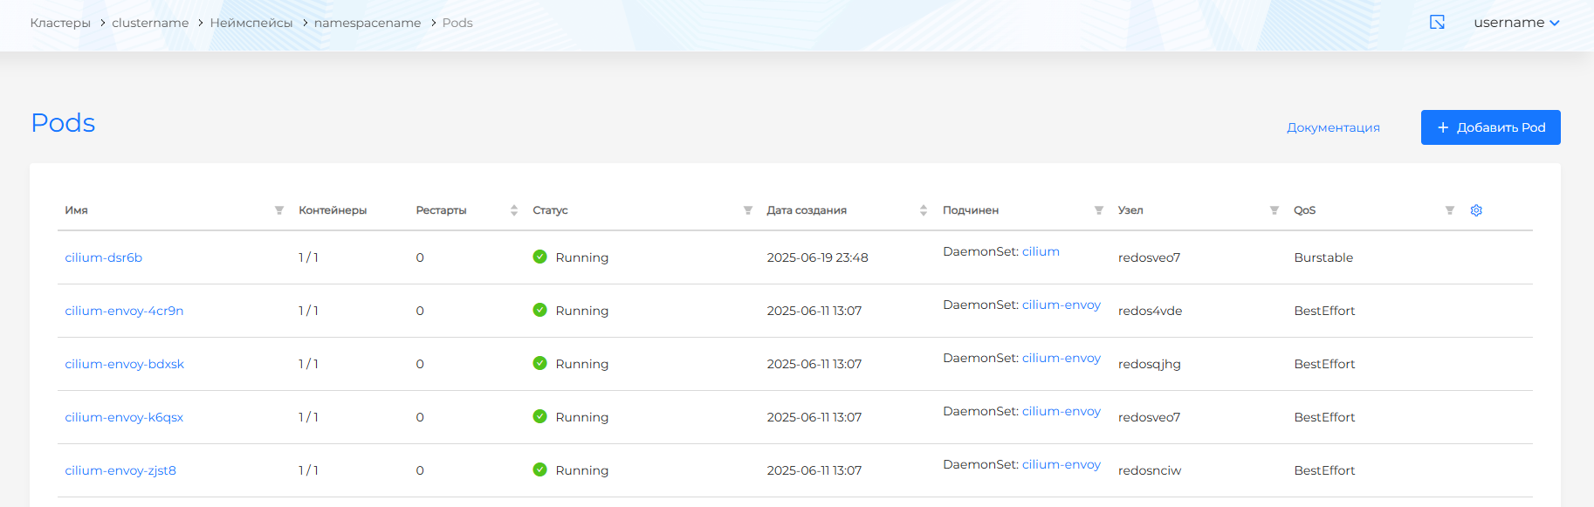
Task: Click the Имя column header label
Action: pos(76,210)
